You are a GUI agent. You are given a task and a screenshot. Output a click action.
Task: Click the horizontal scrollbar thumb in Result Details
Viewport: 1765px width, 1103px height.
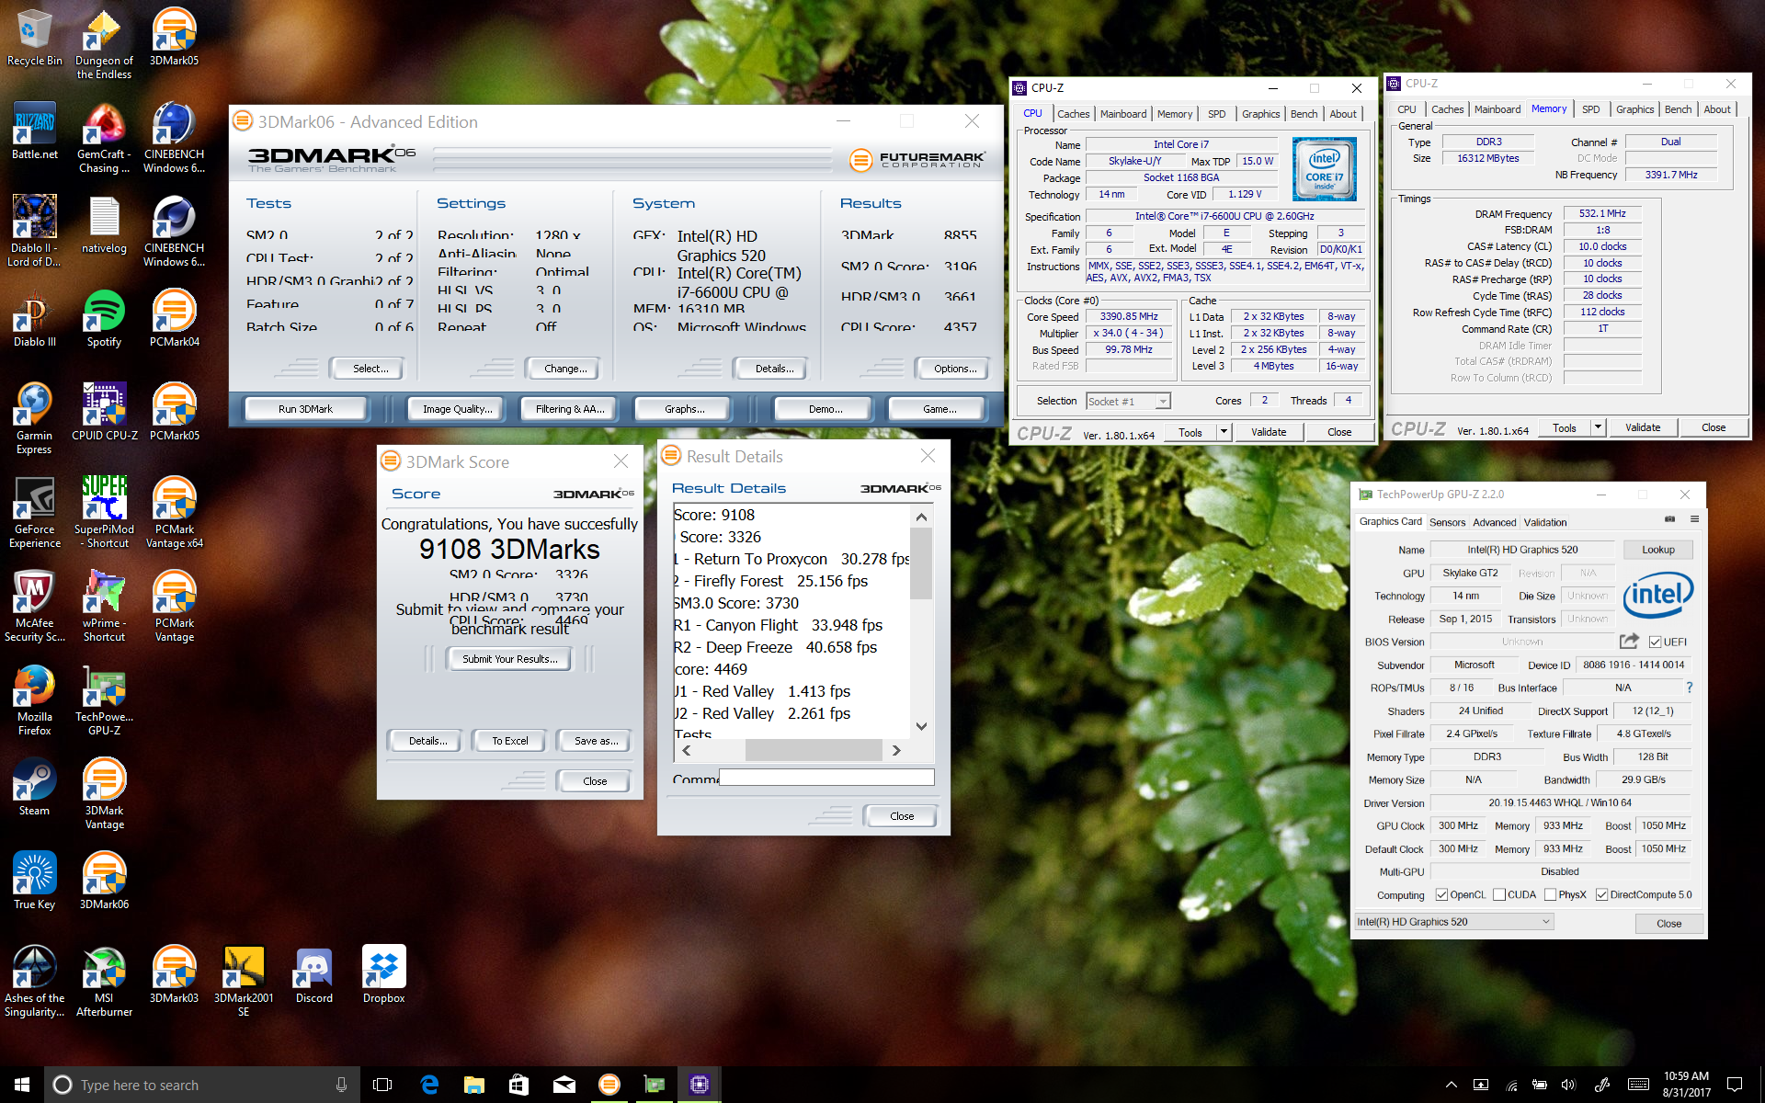[x=813, y=751]
